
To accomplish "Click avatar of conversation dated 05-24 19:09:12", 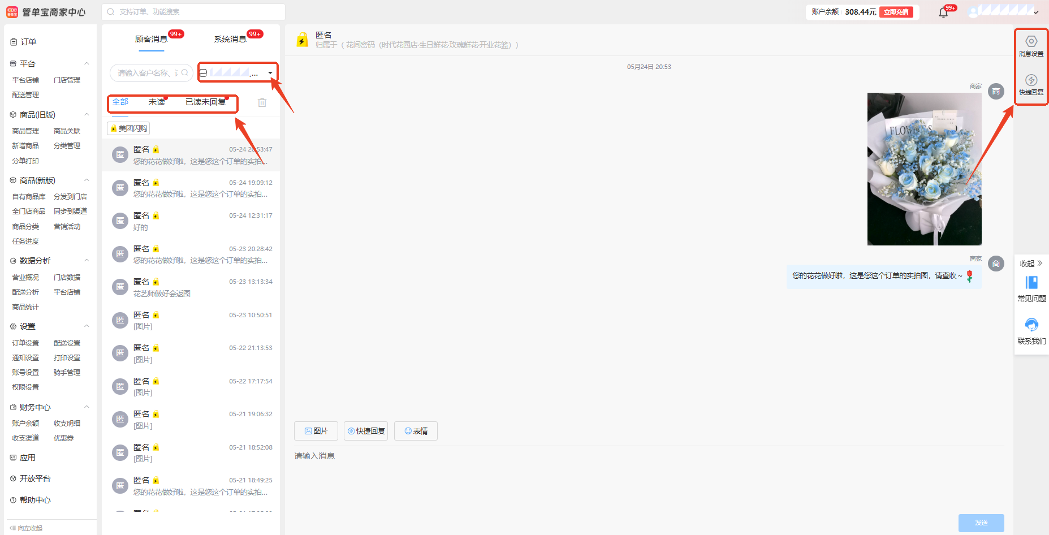I will (120, 188).
